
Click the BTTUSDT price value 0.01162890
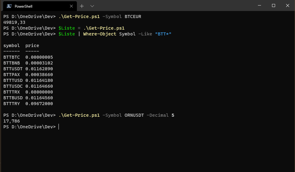(x=39, y=69)
